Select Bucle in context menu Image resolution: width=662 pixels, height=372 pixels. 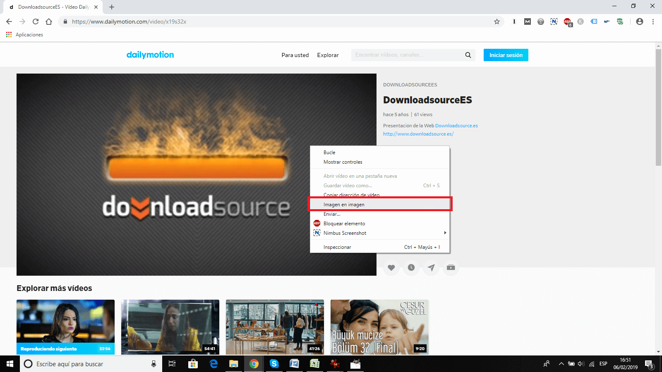(x=379, y=153)
